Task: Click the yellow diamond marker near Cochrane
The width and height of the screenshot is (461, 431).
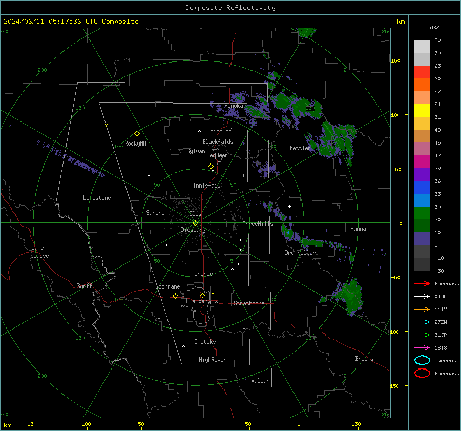Action: tap(175, 296)
